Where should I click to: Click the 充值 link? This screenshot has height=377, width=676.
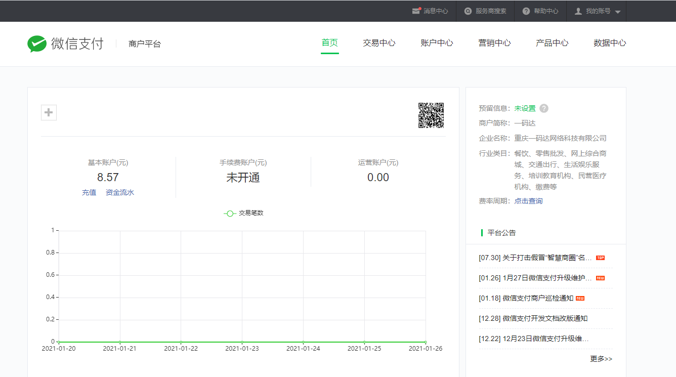click(89, 192)
